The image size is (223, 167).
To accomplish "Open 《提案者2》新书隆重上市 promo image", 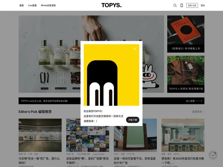I will pyautogui.click(x=186, y=34).
